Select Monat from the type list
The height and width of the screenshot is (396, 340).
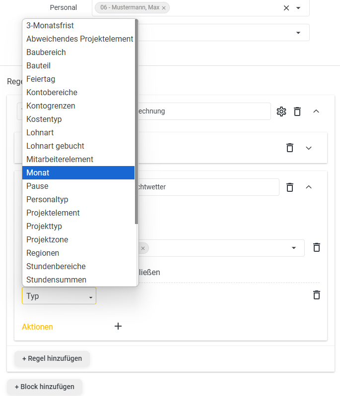click(78, 173)
